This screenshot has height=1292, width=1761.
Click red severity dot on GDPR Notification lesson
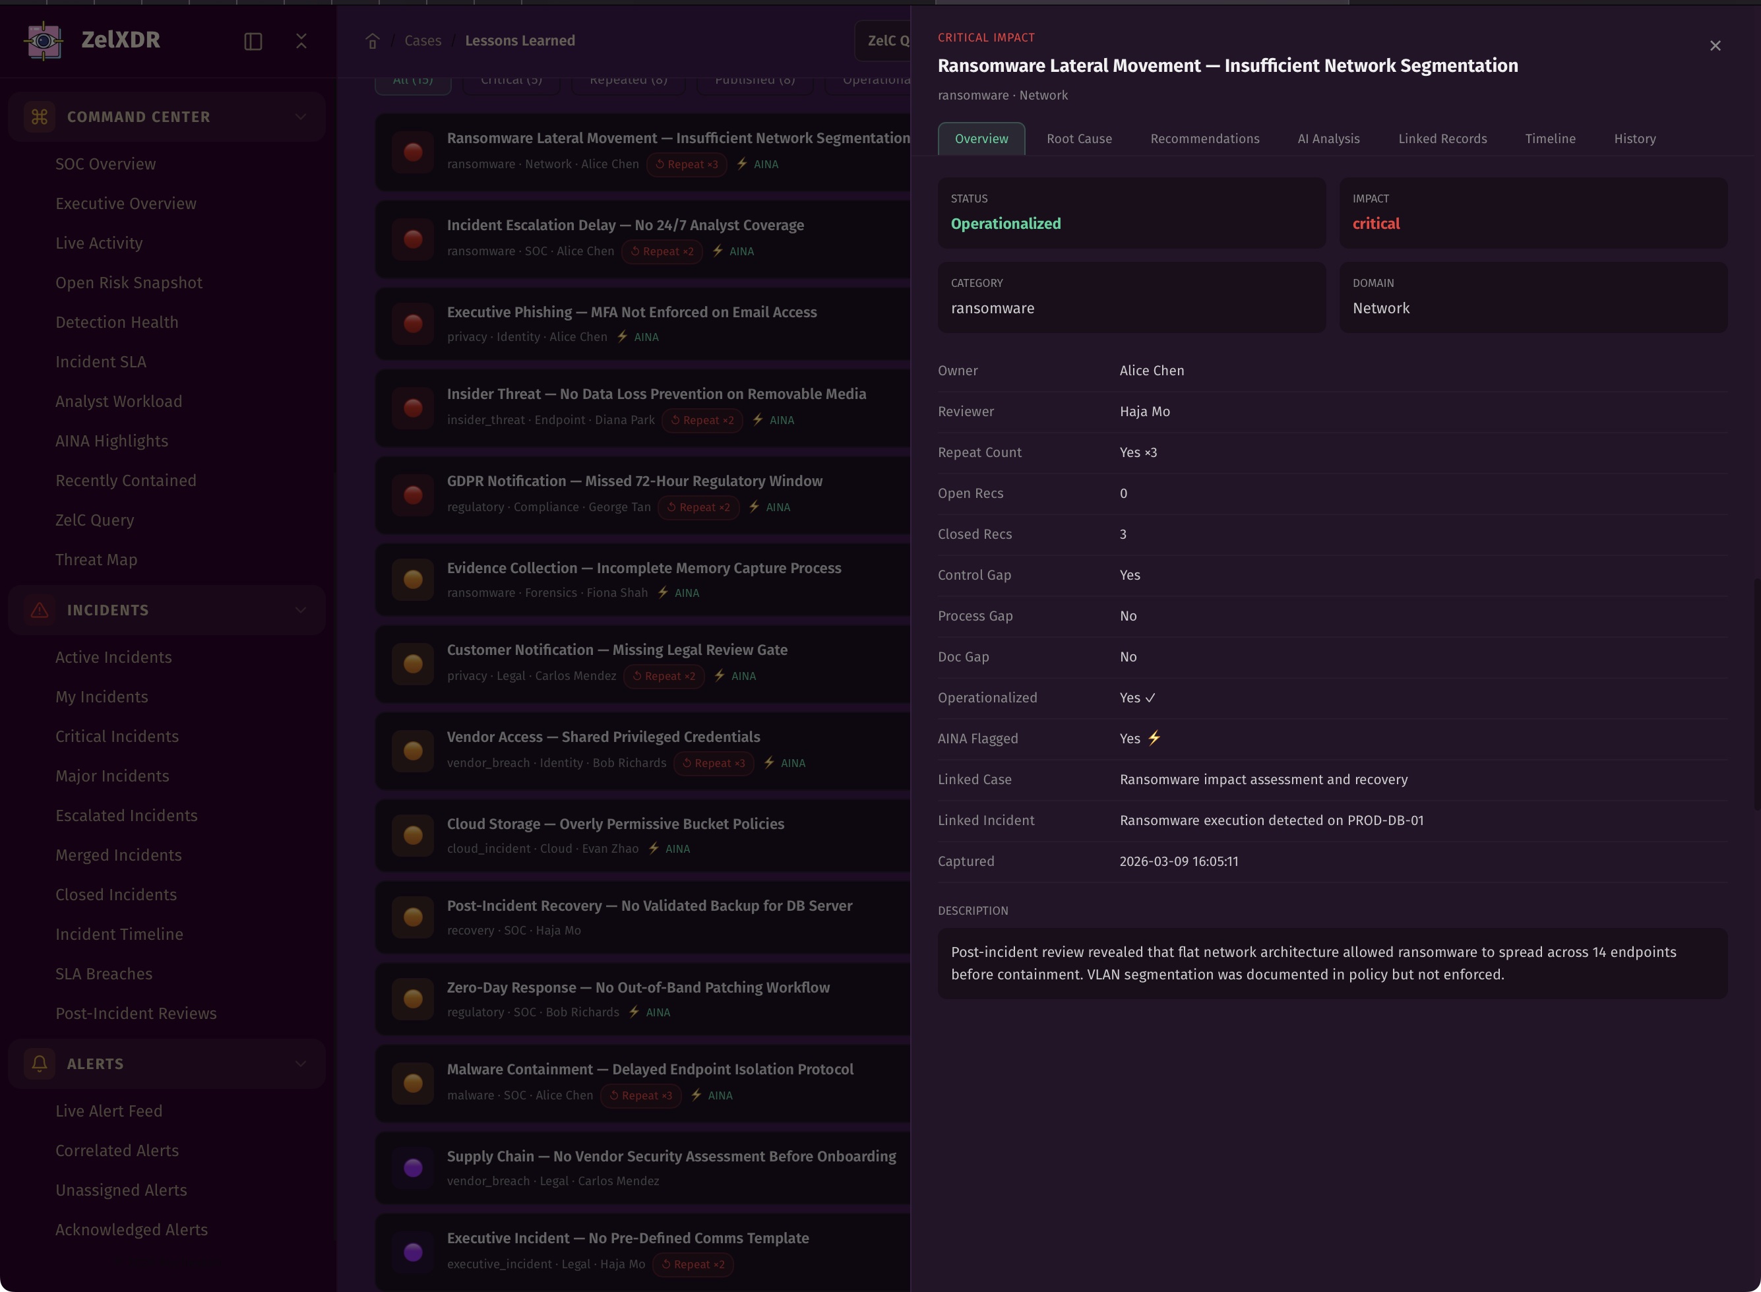pos(413,495)
